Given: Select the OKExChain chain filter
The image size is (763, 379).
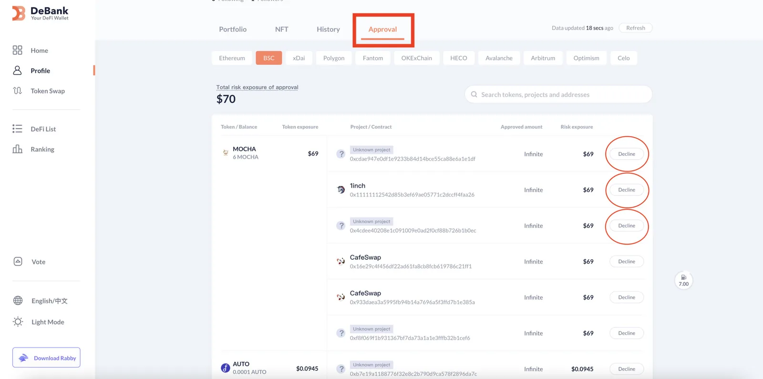Looking at the screenshot, I should [417, 58].
